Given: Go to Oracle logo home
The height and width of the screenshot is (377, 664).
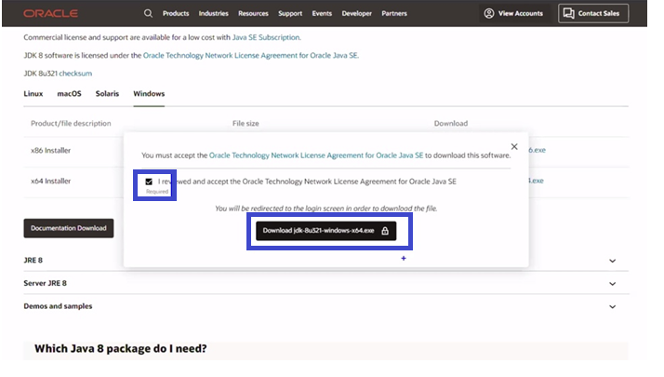Looking at the screenshot, I should tap(51, 14).
